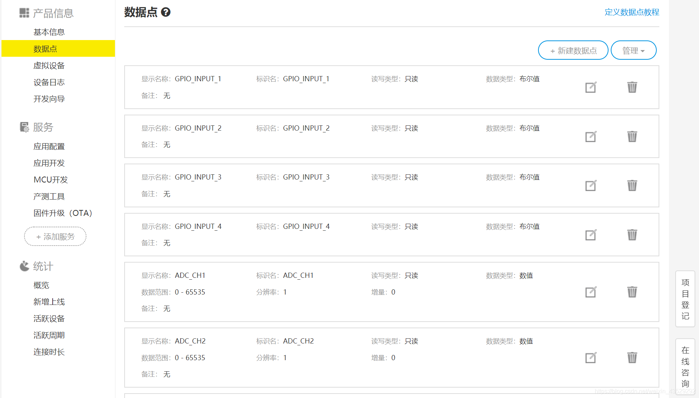Image resolution: width=699 pixels, height=398 pixels.
Task: Delete the GPIO_INPUT_2 data point
Action: 632,136
